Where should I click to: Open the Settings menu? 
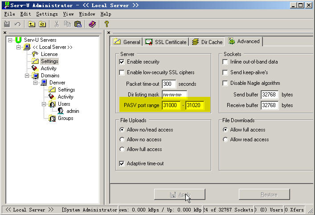(47, 14)
